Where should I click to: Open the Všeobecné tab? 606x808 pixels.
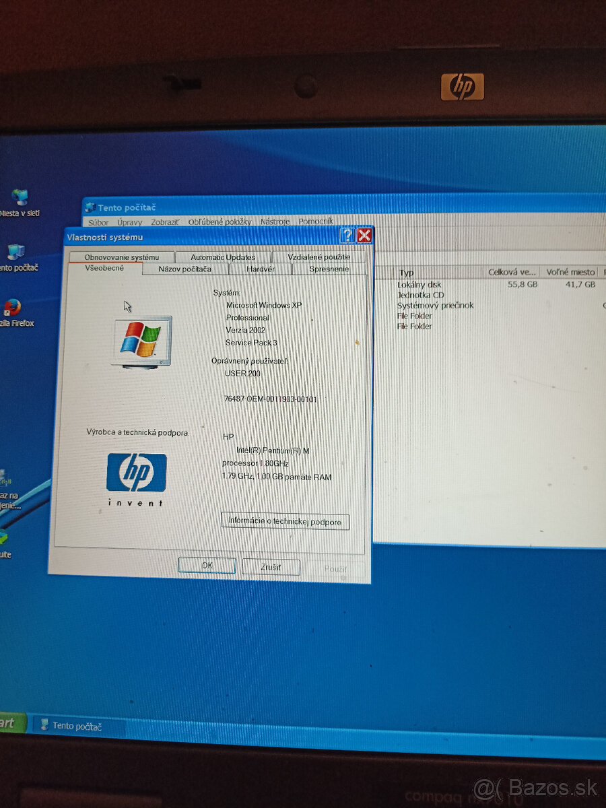point(104,268)
